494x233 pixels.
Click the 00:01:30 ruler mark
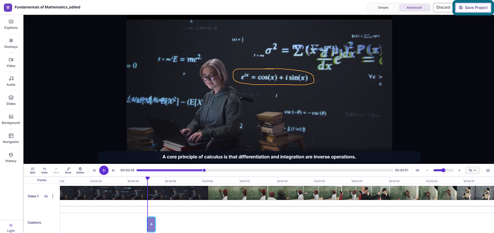pos(320,181)
